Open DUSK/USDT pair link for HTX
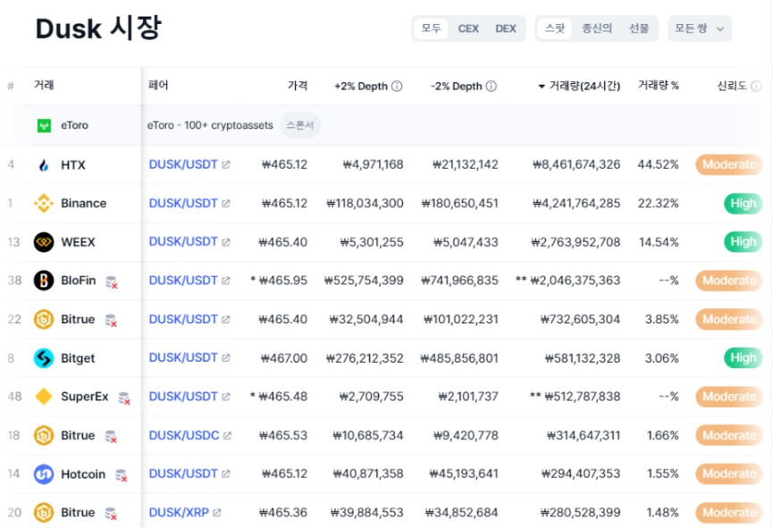This screenshot has width=772, height=528. coord(183,164)
